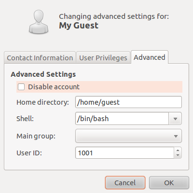Click the Main group dropdown arrow
Viewport: 193px width, 193px height.
(176, 136)
